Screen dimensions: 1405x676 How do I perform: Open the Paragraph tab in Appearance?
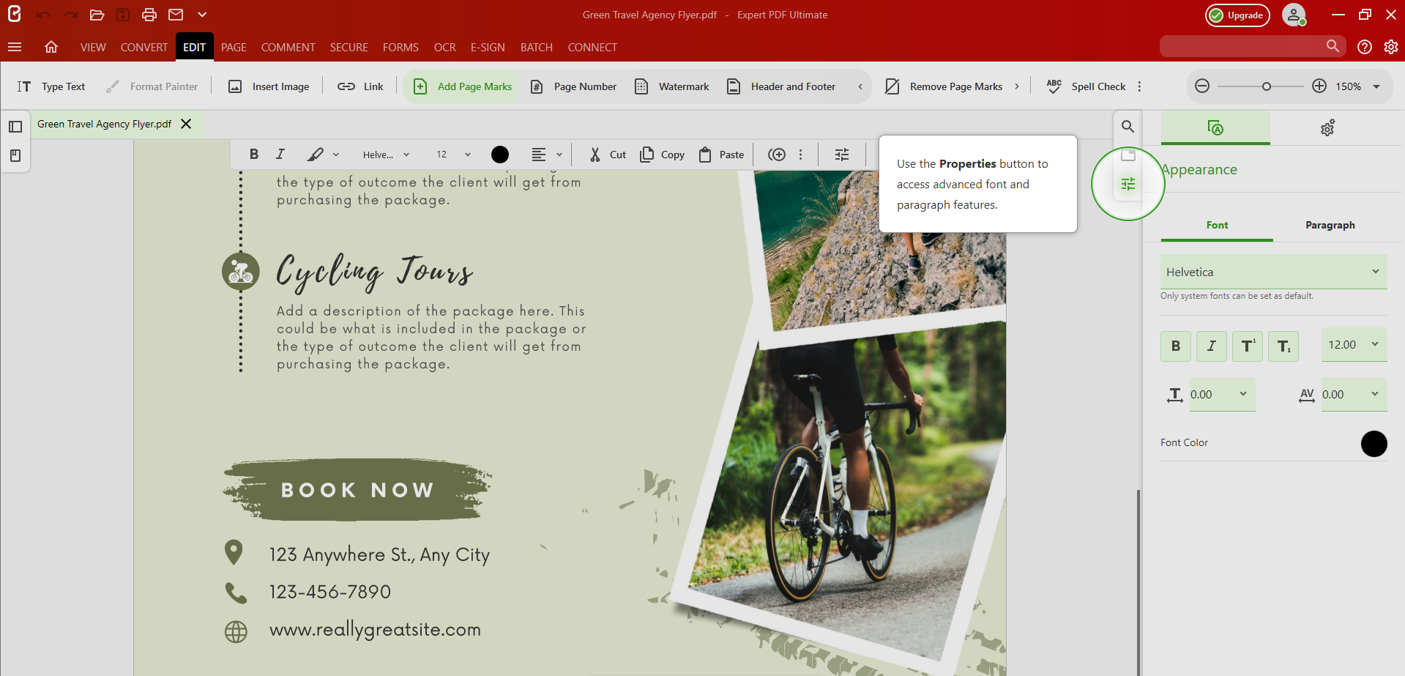(1330, 225)
